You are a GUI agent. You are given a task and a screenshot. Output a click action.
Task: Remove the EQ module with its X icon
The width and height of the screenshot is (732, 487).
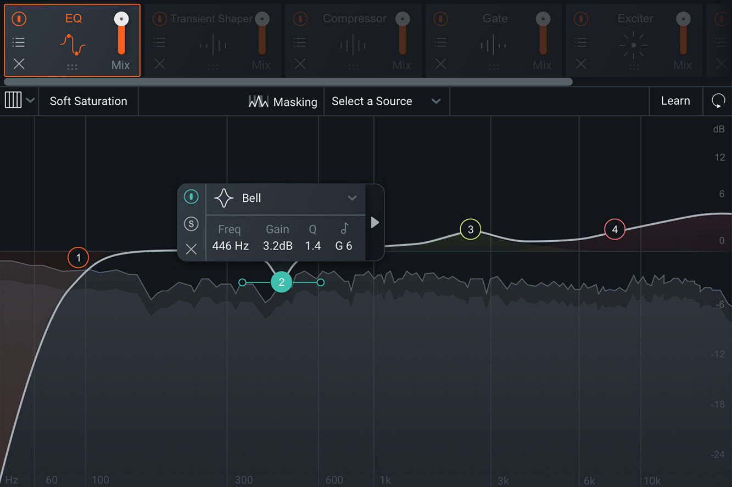click(19, 64)
